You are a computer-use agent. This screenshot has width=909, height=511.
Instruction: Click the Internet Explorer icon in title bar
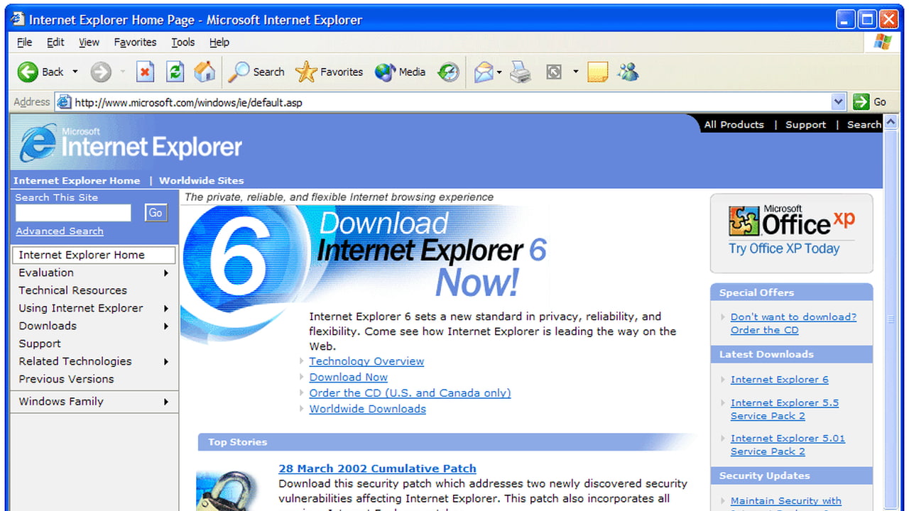tap(18, 19)
